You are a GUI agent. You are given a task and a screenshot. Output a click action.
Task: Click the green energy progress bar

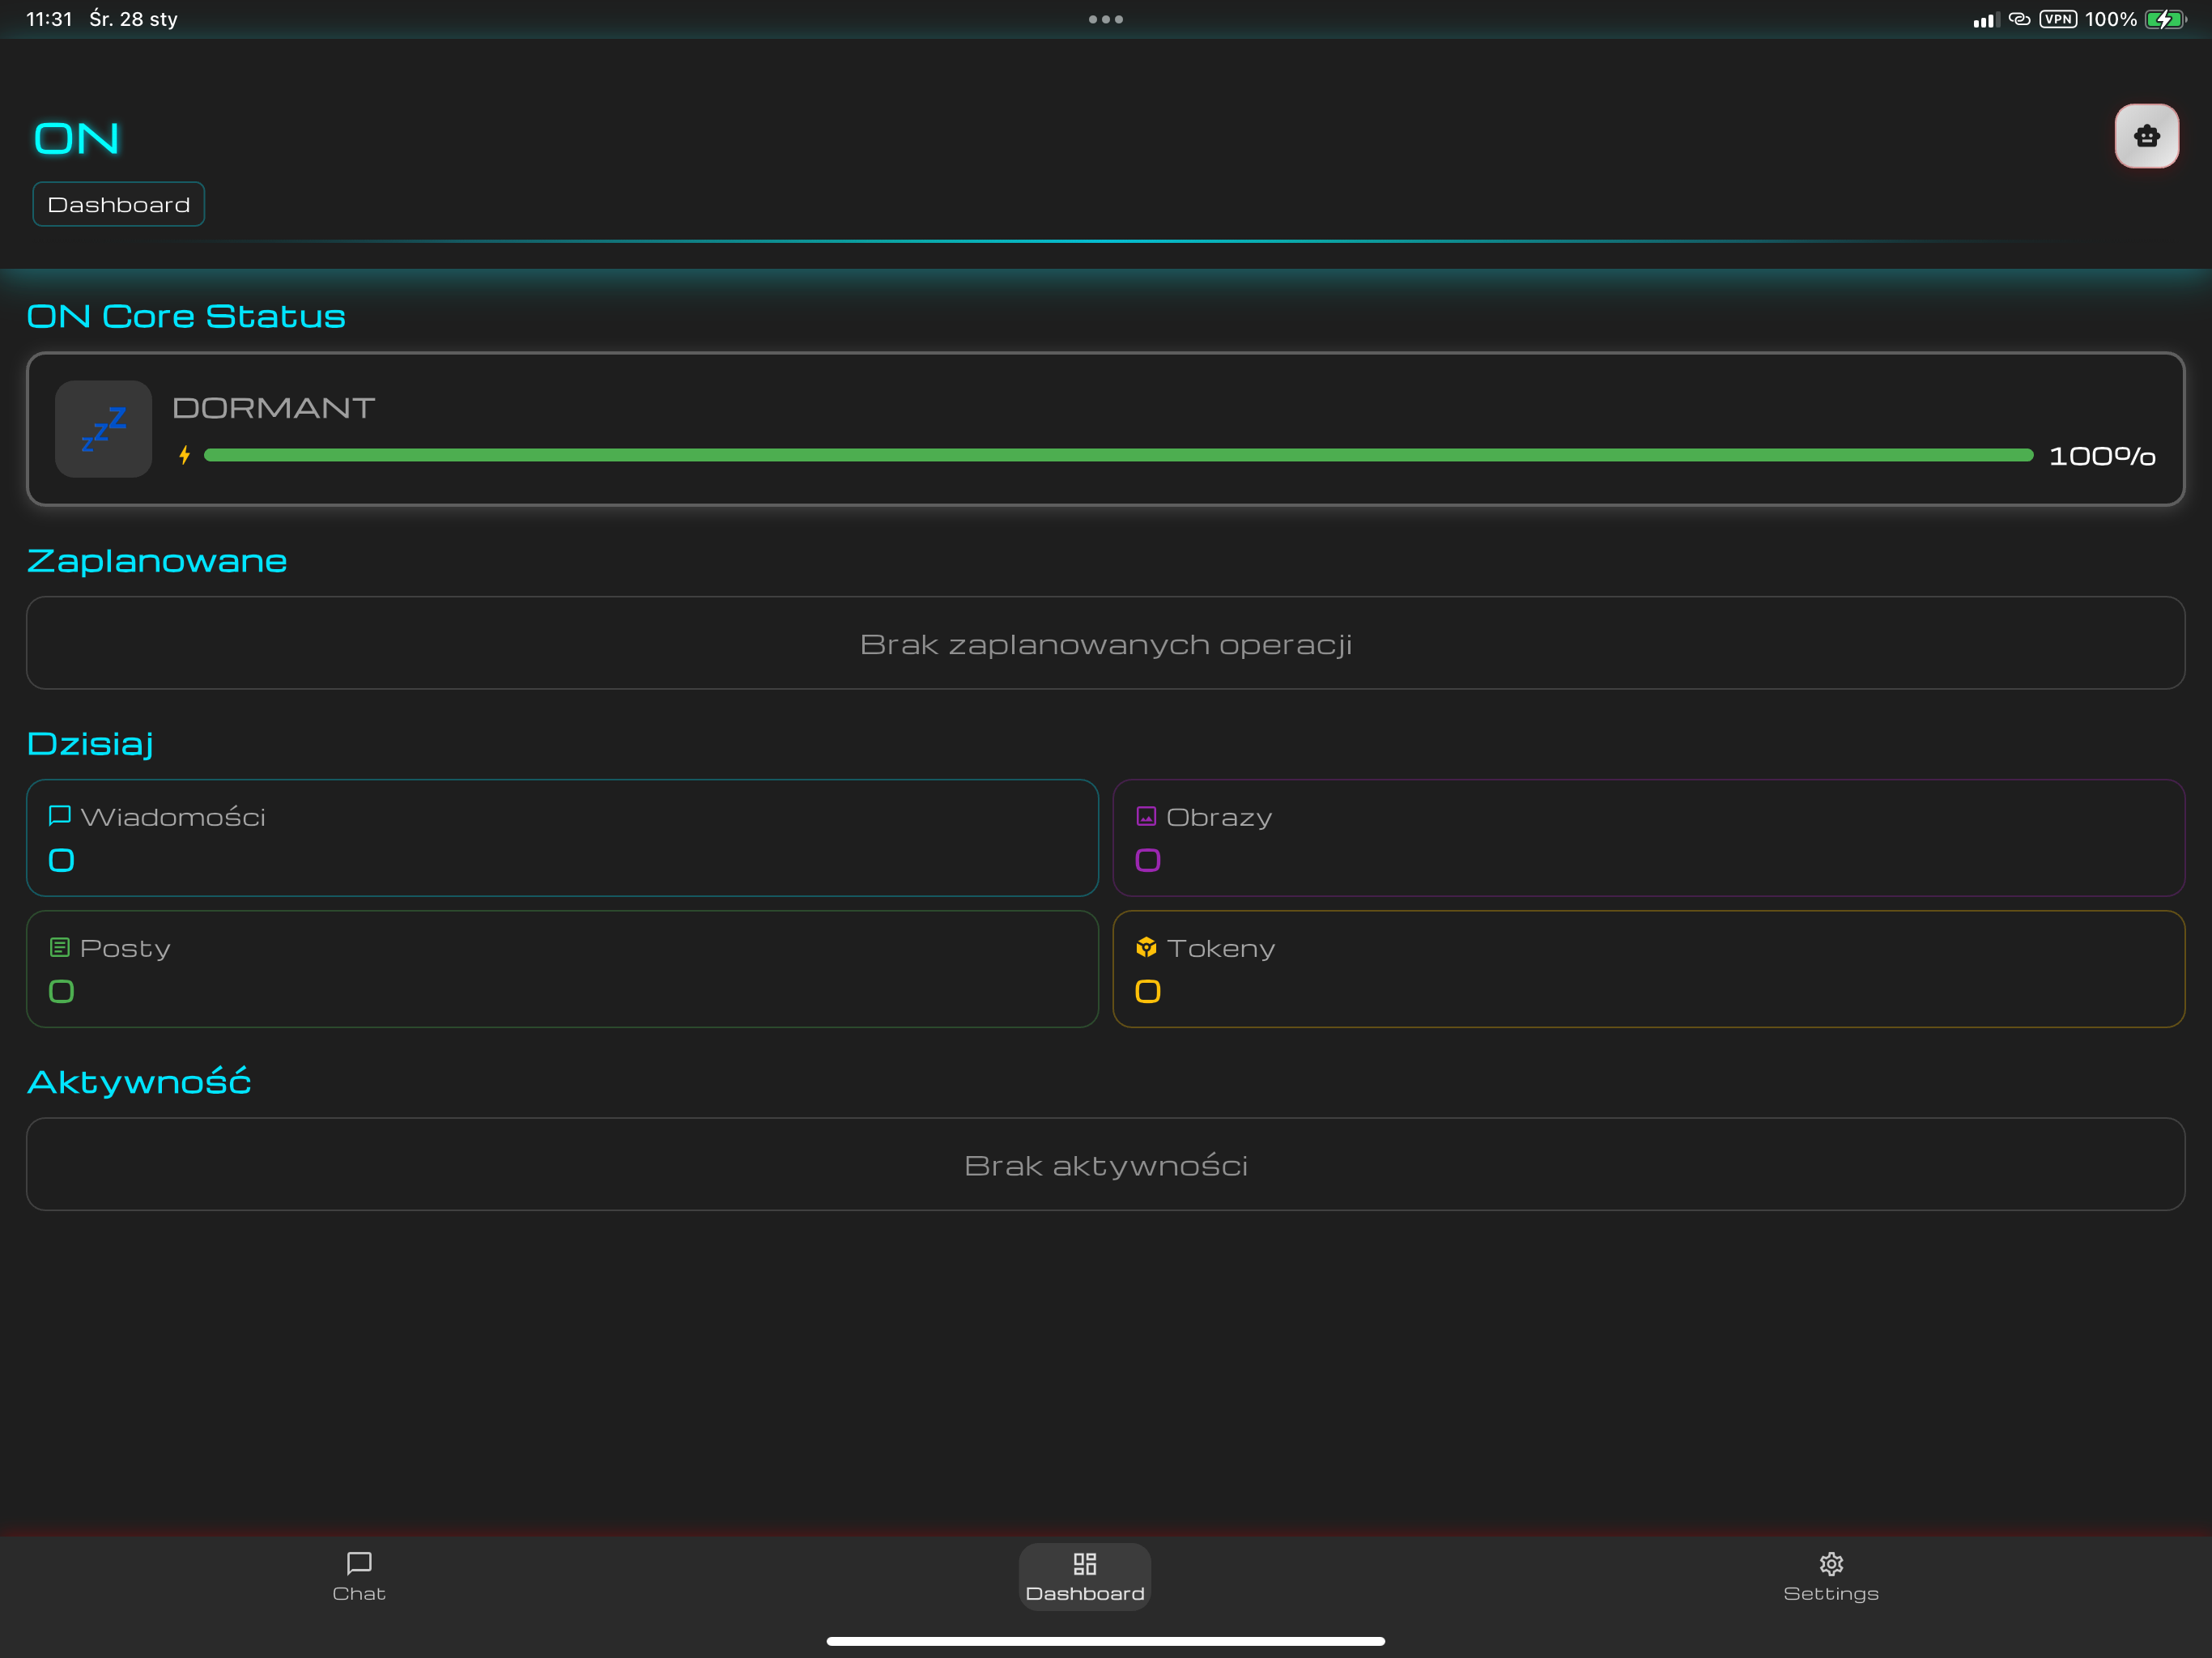(x=1118, y=455)
